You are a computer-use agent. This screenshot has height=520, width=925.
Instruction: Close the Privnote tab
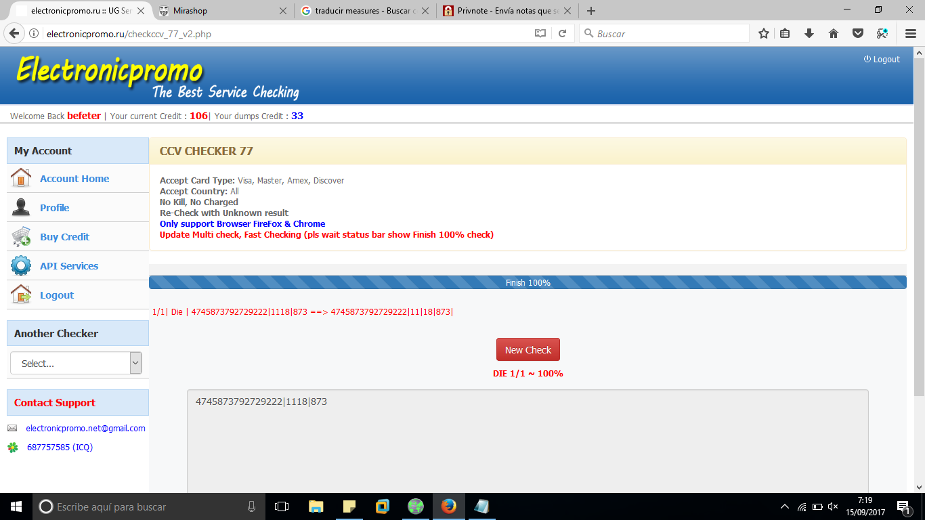coord(567,11)
